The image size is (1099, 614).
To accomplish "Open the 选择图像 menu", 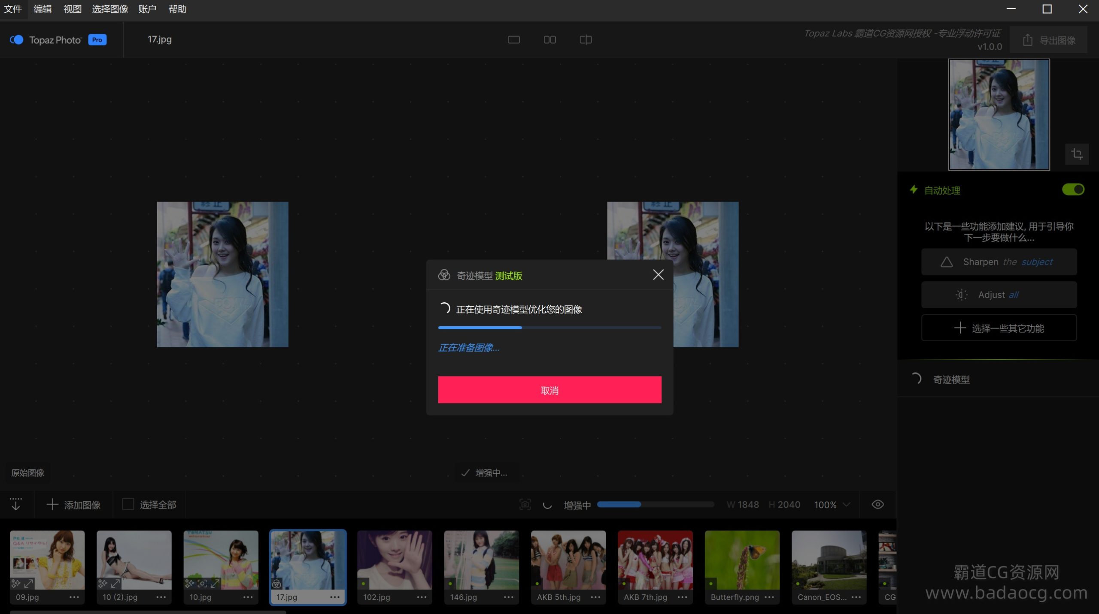I will pos(110,9).
